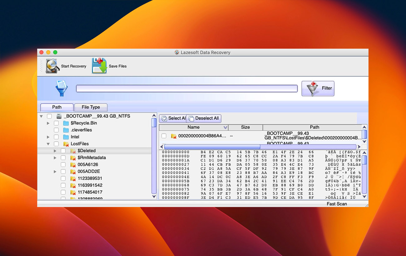Click the file list horizontal scrollbar thumb
Image resolution: width=406 pixels, height=256 pixels.
[x=212, y=147]
